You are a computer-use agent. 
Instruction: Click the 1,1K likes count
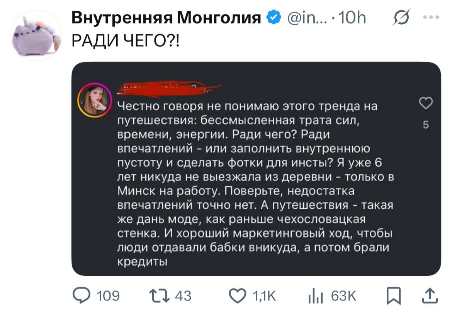point(264,296)
